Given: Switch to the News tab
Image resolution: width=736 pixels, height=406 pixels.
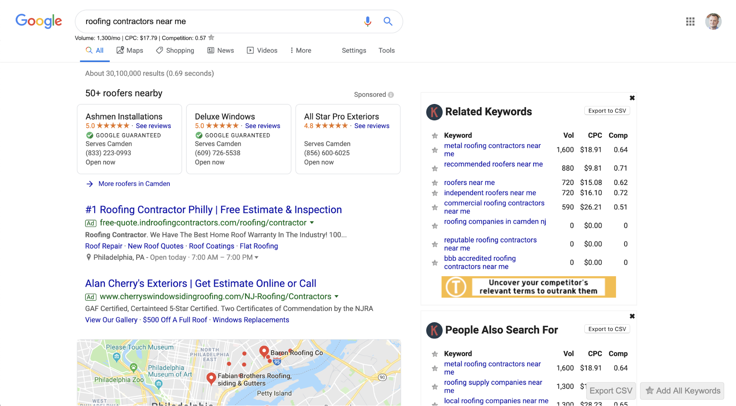Looking at the screenshot, I should [x=221, y=50].
